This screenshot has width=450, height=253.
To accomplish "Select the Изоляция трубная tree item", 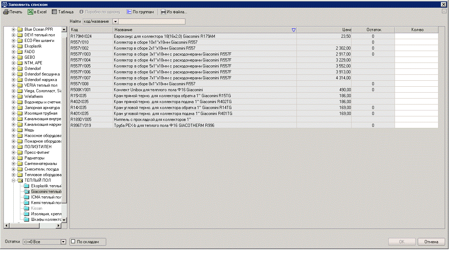I will (41, 113).
